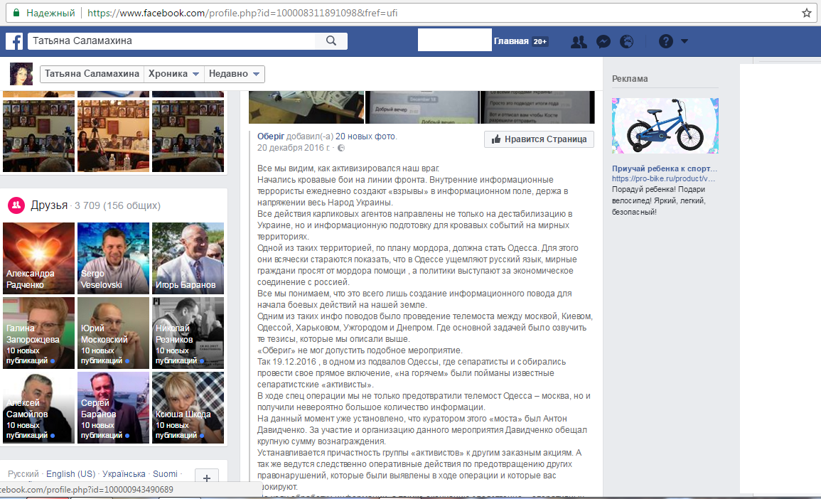Open notifications globe icon
Screen dimensions: 821x499
(x=626, y=41)
